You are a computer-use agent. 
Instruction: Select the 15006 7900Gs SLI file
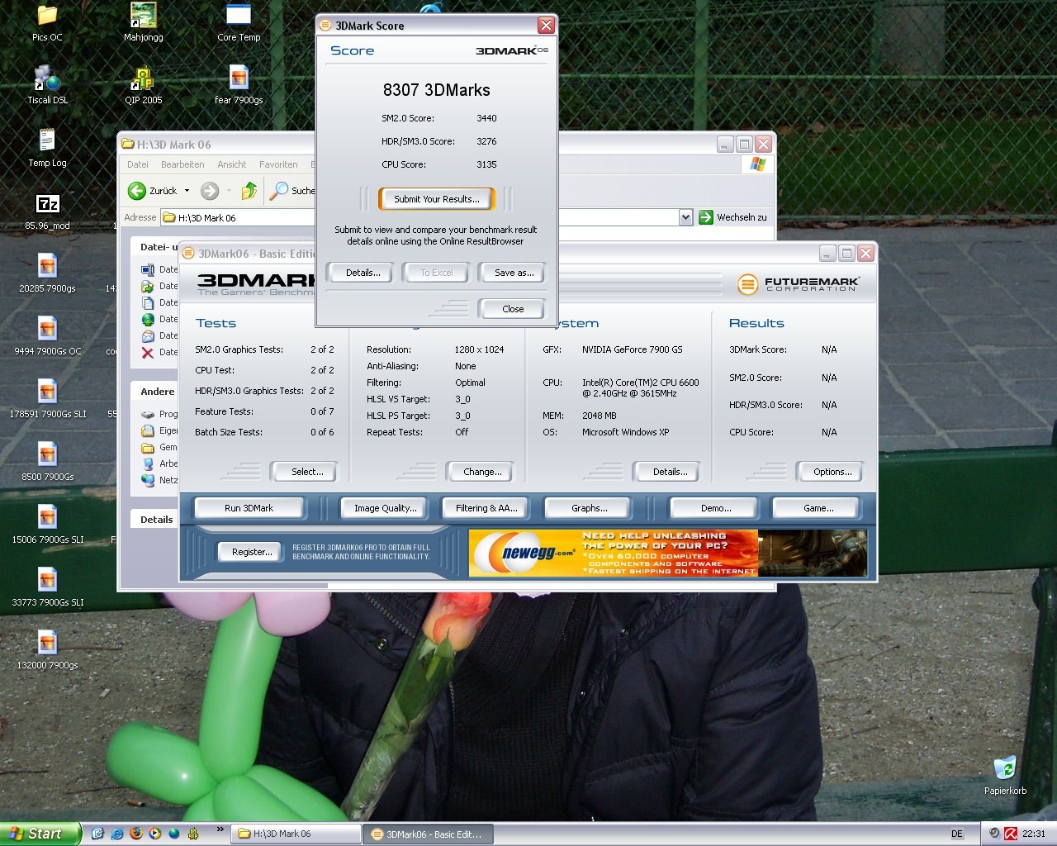pos(47,525)
